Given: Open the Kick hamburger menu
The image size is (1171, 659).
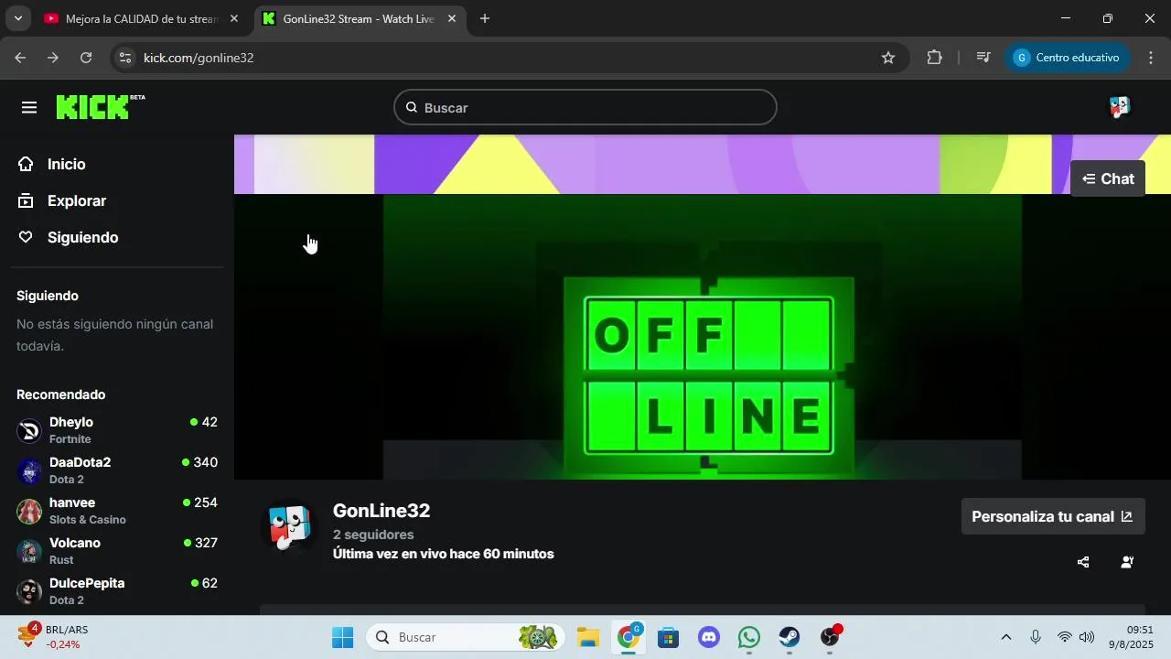Looking at the screenshot, I should pos(29,108).
